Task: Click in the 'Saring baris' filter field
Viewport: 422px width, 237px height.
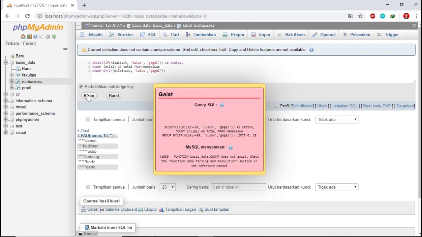Action: pyautogui.click(x=238, y=187)
